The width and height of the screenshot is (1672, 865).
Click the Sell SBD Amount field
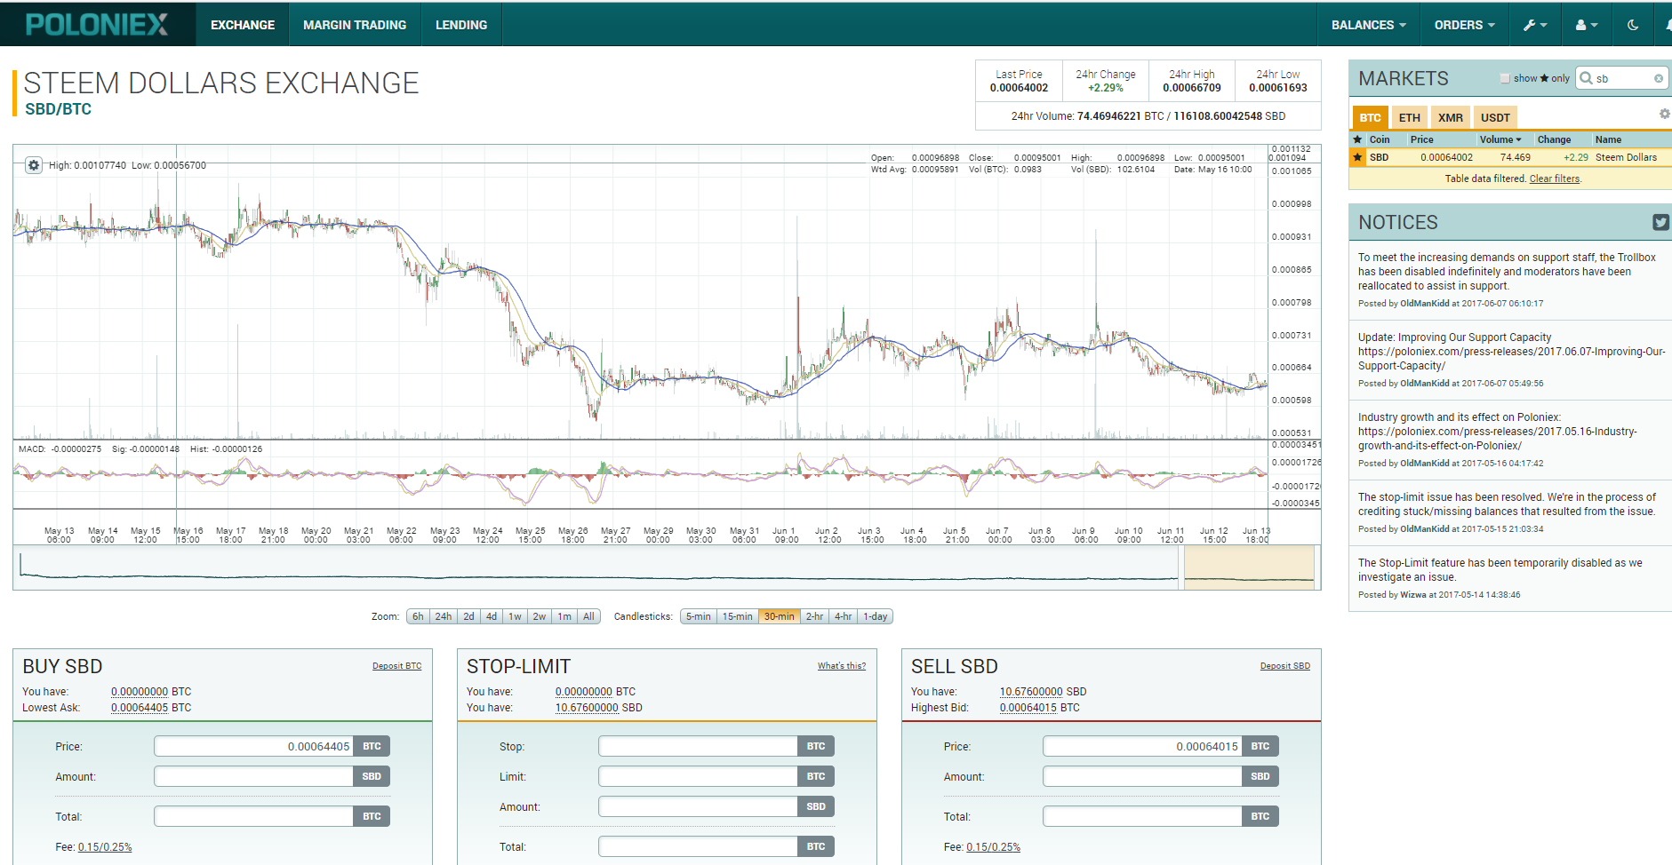(x=1143, y=776)
